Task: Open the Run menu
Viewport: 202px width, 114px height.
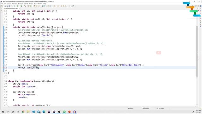Action: [35, 4]
